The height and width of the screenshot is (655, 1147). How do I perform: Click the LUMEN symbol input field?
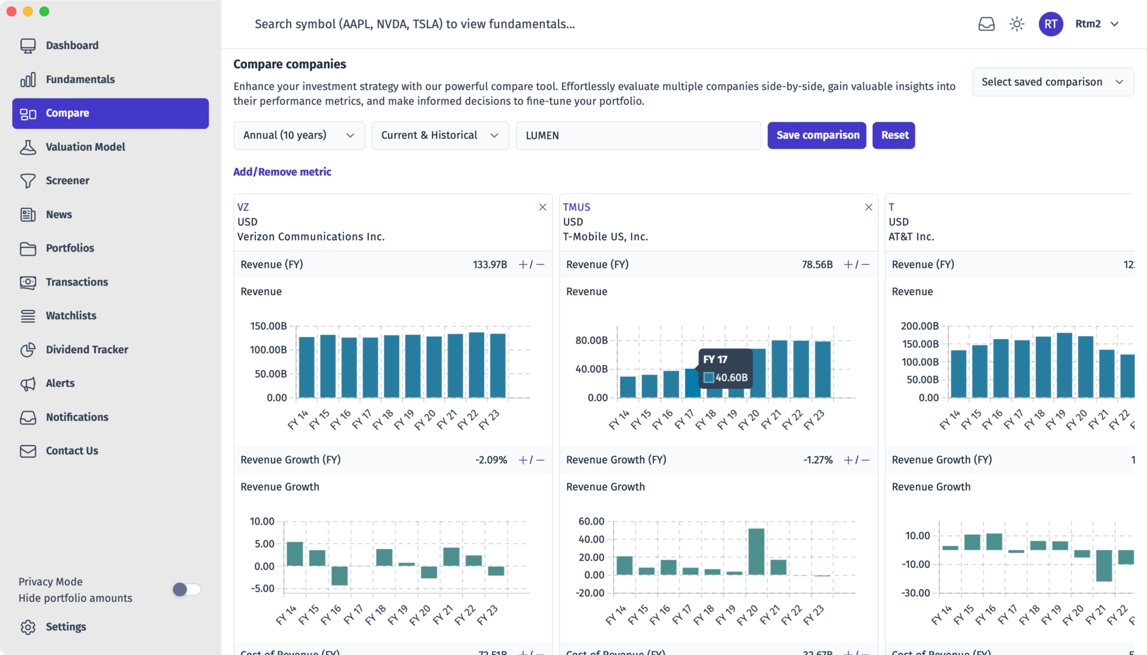(x=638, y=135)
